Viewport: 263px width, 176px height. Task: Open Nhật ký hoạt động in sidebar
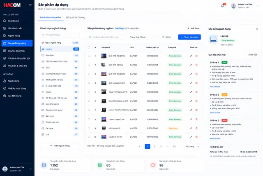pyautogui.click(x=17, y=88)
